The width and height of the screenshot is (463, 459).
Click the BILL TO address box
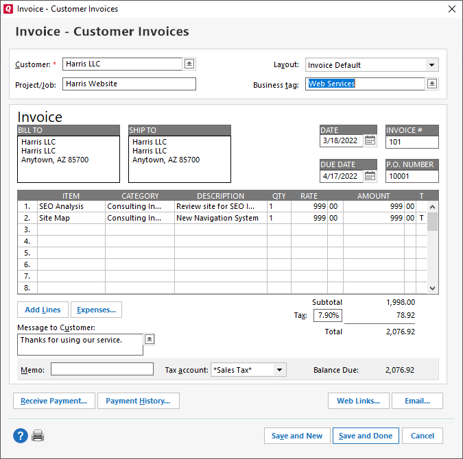coord(69,159)
